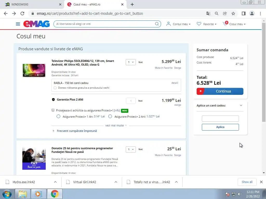The image size is (266, 199).
Task: Open the Chrome three-dot menu
Action: (x=260, y=13)
